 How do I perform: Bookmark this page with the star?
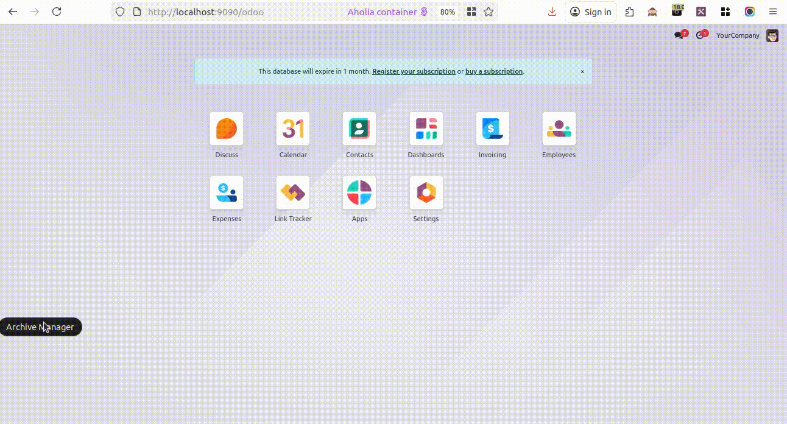[489, 12]
